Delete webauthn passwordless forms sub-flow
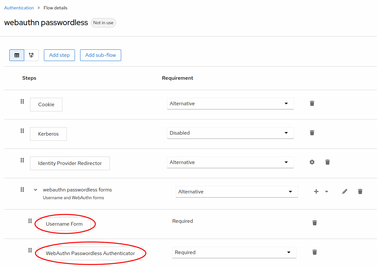 click(360, 191)
